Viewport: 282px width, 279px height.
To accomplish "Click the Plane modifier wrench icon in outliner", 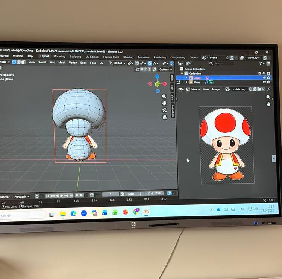I will click(x=207, y=82).
